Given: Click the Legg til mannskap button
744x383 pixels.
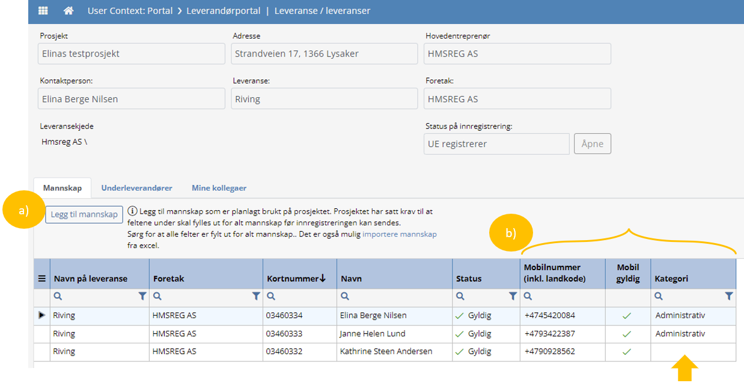Looking at the screenshot, I should [84, 214].
